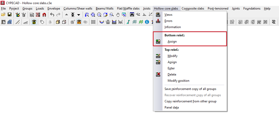Select Assign under Top reinf.
279x116 pixels.
[x=190, y=62]
